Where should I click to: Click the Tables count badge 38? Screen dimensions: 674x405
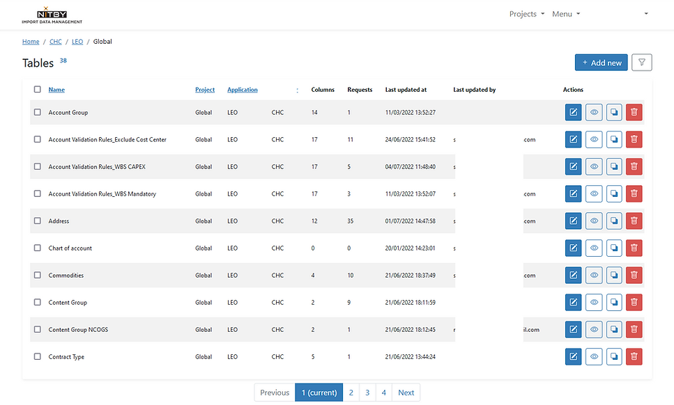click(63, 61)
